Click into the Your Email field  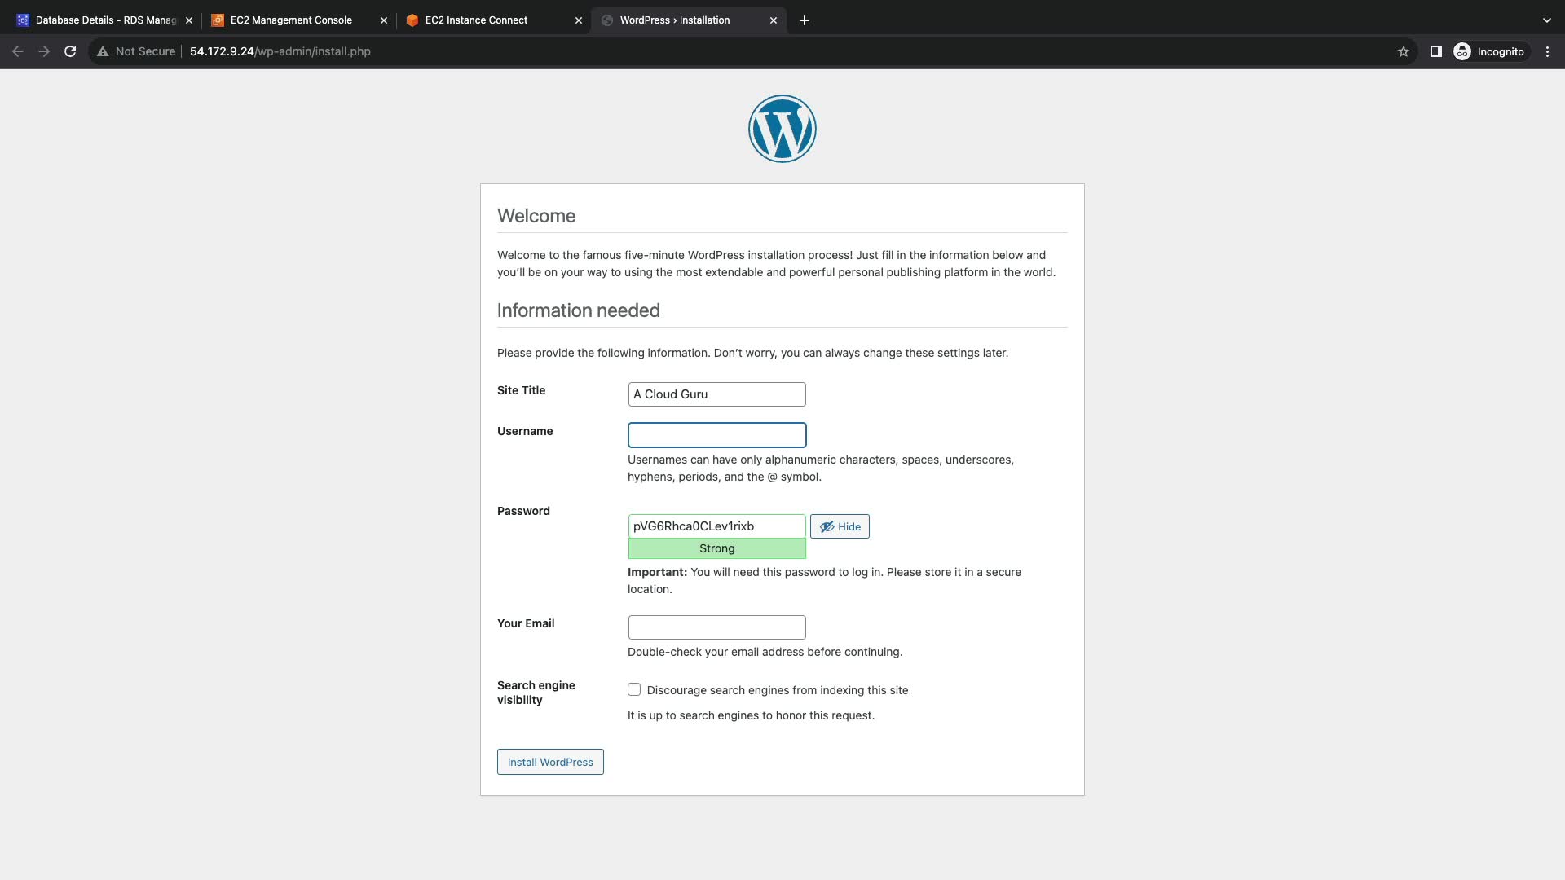[716, 627]
